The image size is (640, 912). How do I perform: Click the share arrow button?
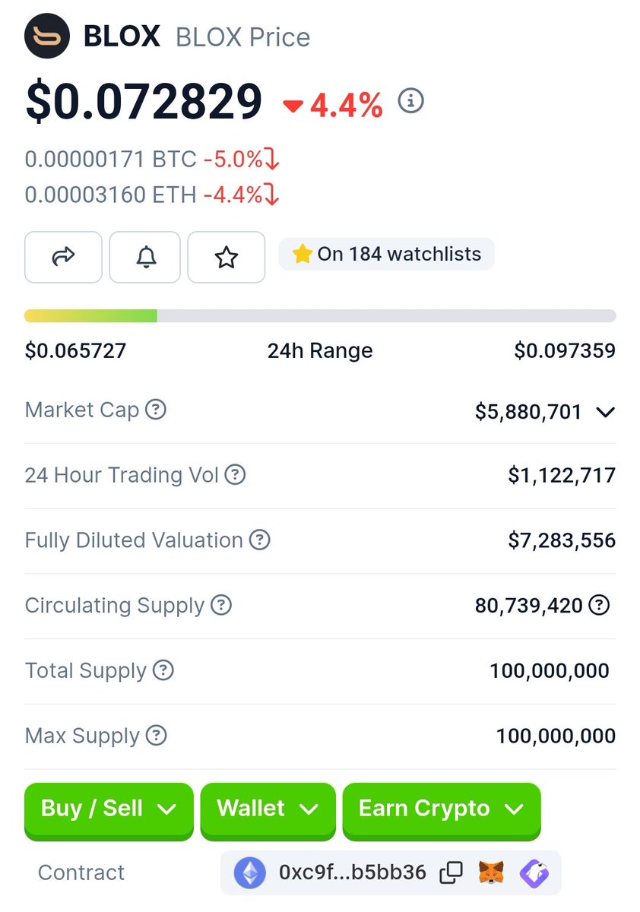coord(63,257)
